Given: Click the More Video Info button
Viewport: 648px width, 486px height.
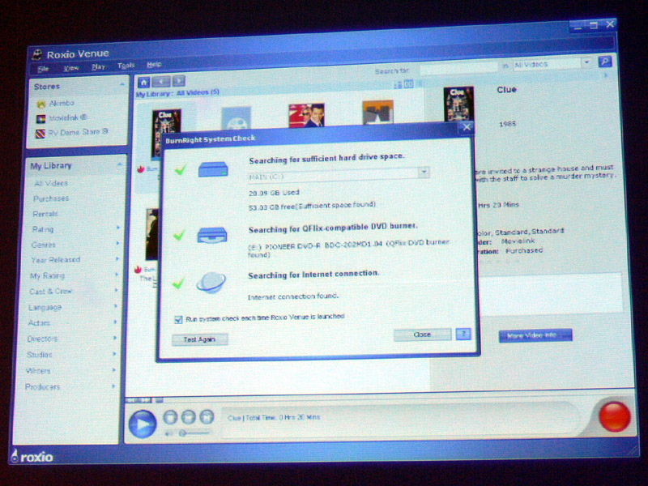Looking at the screenshot, I should click(x=535, y=335).
